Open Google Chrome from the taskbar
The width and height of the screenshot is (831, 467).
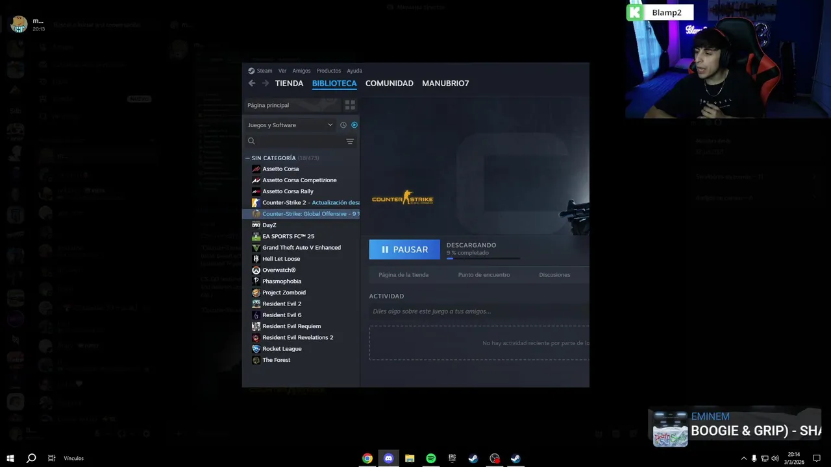pyautogui.click(x=367, y=459)
